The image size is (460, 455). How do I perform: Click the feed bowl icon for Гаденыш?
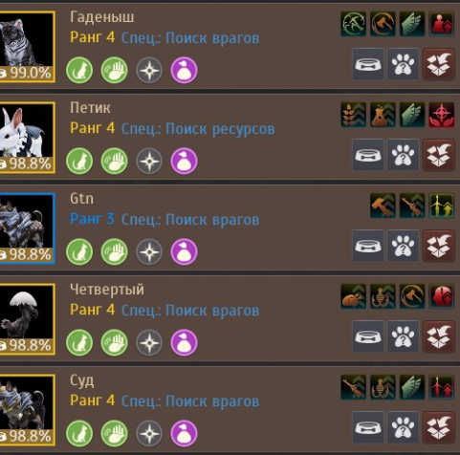368,64
